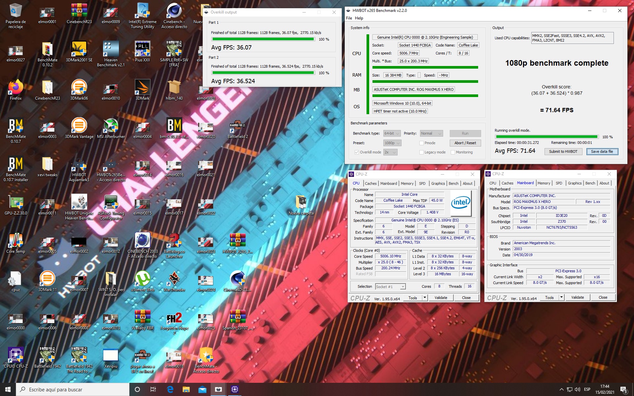Toggle the Overkill mode checkbox
The width and height of the screenshot is (634, 396).
[357, 152]
